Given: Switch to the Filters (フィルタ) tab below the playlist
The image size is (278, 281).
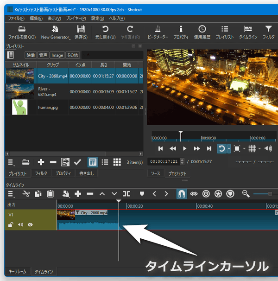Looking at the screenshot, I should (x=41, y=173).
